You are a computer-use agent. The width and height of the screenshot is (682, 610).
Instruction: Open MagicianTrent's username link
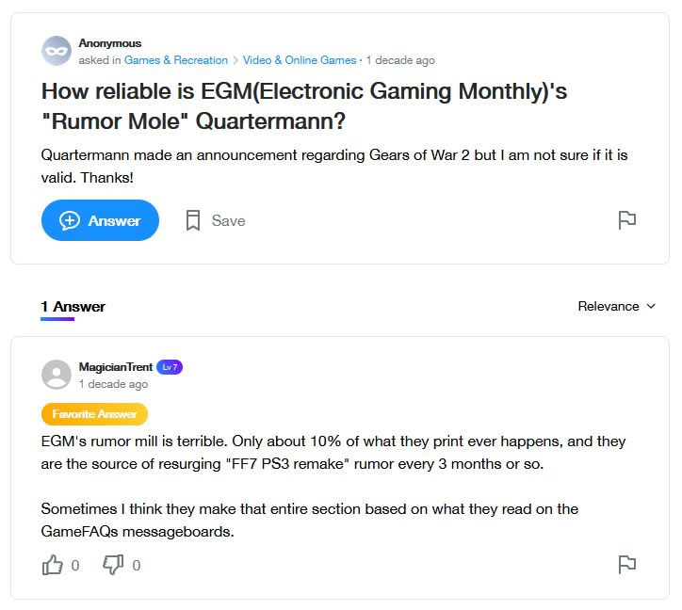[116, 367]
